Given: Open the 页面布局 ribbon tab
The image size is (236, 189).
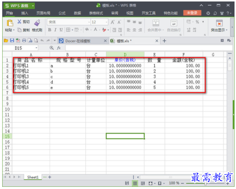Looking at the screenshot, I should [44, 13].
